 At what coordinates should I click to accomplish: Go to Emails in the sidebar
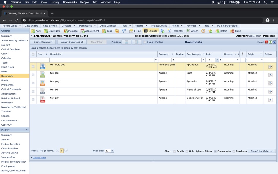click(x=5, y=81)
